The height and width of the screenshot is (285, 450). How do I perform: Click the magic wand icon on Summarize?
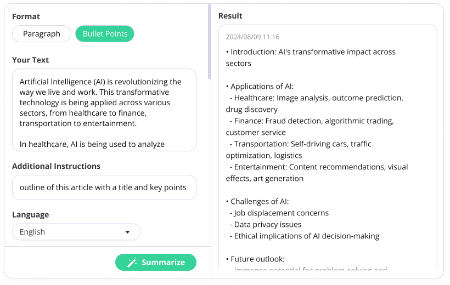[132, 263]
